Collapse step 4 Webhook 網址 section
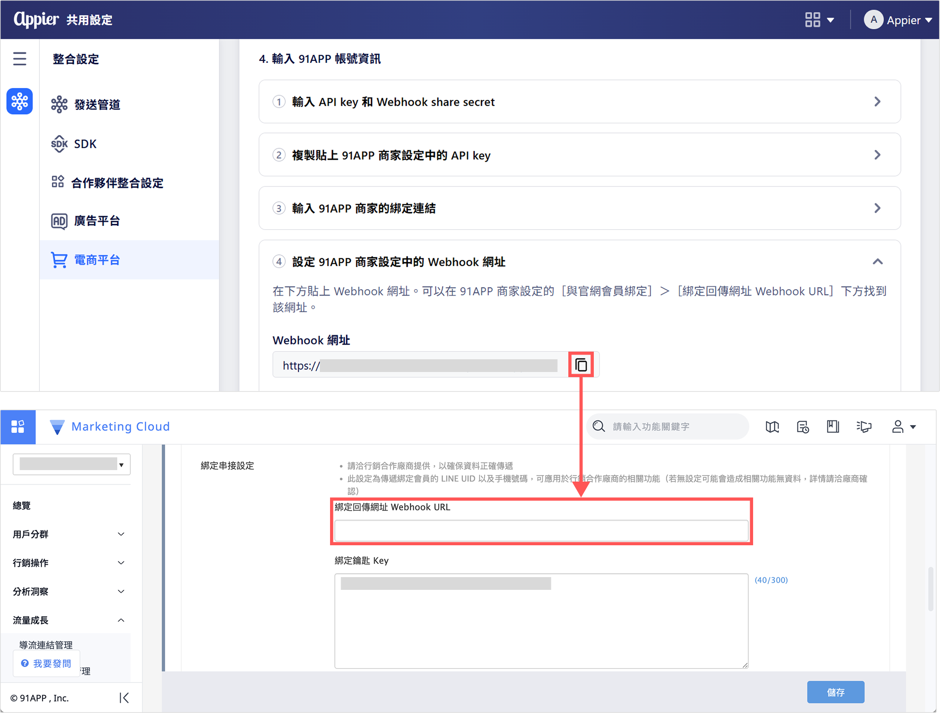Image resolution: width=940 pixels, height=713 pixels. 877,262
